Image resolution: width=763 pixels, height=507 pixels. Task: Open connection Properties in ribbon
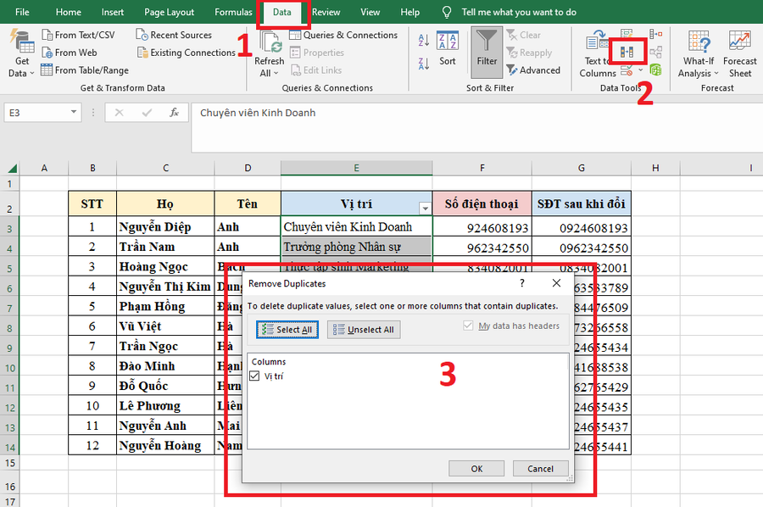(x=317, y=53)
